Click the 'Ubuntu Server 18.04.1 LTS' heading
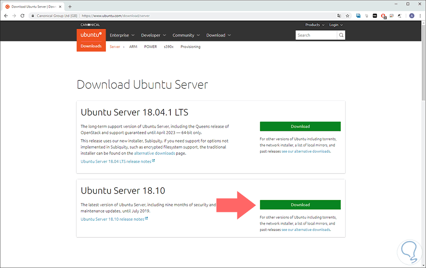Image resolution: width=426 pixels, height=268 pixels. click(135, 112)
